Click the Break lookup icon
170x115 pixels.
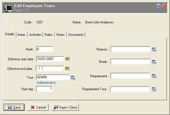[154, 62]
